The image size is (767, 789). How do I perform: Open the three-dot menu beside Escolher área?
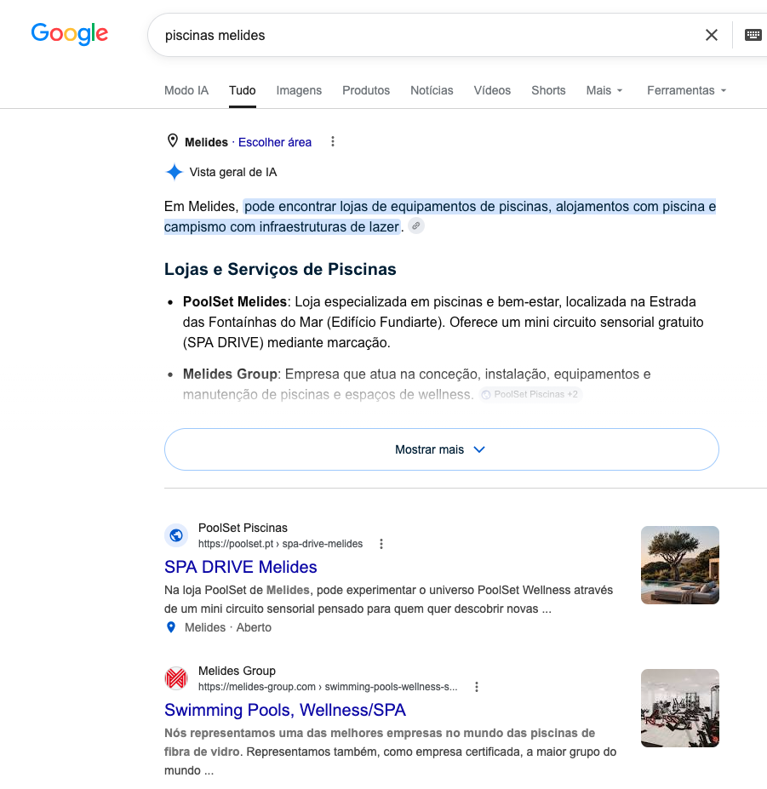pos(333,142)
